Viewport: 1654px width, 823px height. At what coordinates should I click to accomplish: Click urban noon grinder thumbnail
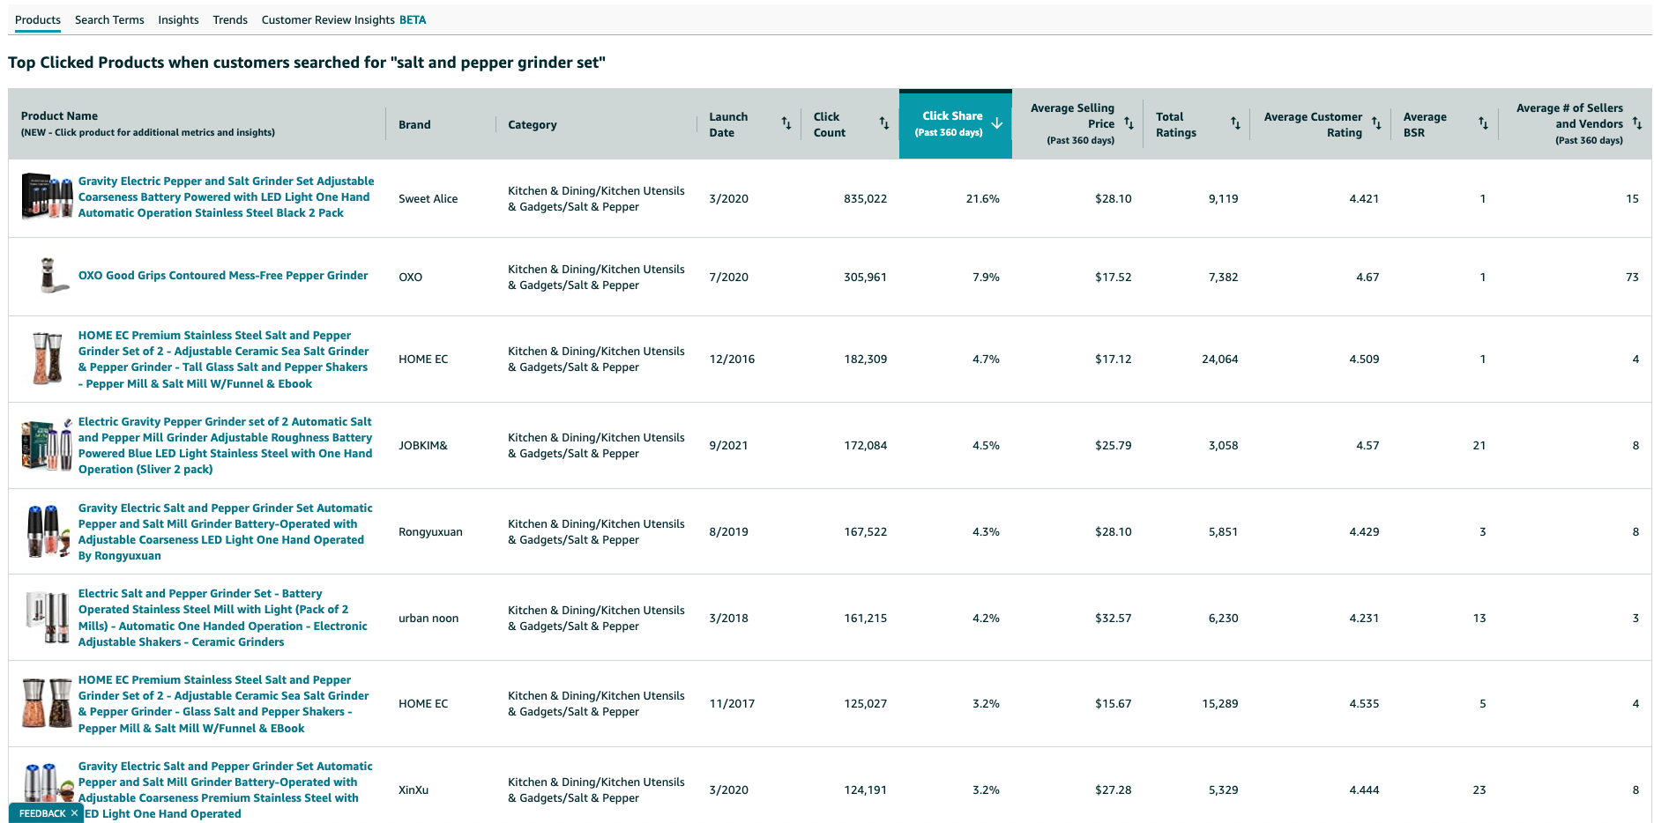pos(47,618)
